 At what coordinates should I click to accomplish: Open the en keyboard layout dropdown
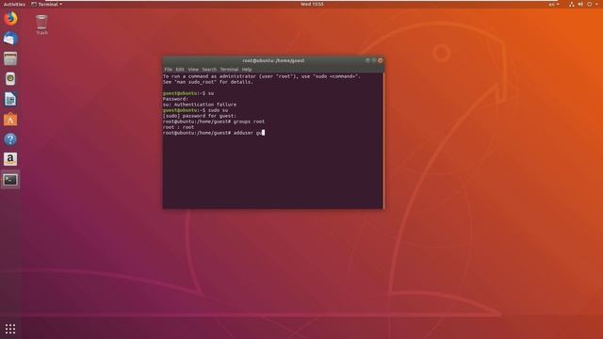pyautogui.click(x=554, y=4)
